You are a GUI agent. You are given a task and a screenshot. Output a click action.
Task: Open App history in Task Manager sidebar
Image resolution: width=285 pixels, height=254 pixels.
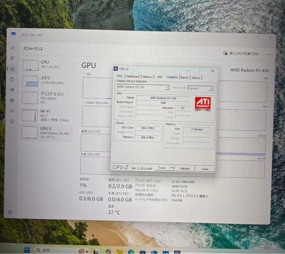(x=12, y=79)
